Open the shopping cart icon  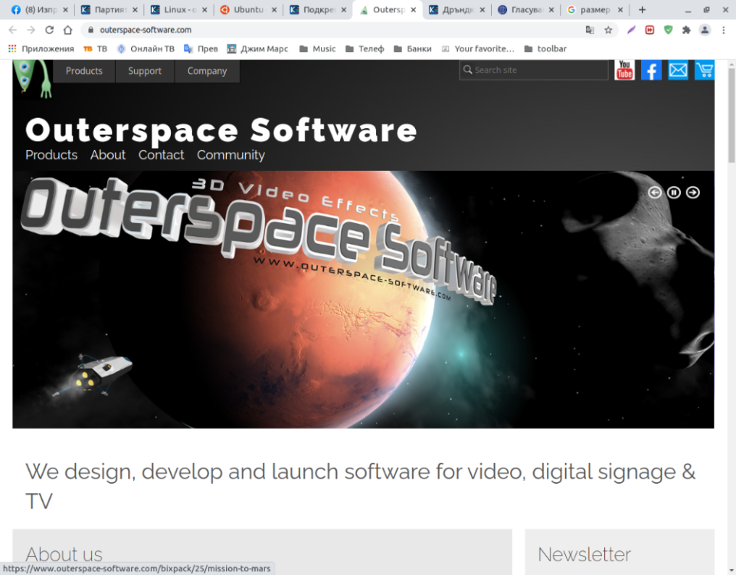[x=705, y=70]
